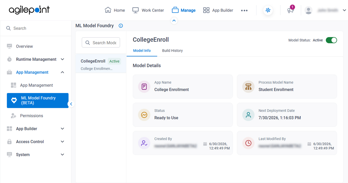Click the sidebar Search field
348x183 pixels.
pos(36,28)
